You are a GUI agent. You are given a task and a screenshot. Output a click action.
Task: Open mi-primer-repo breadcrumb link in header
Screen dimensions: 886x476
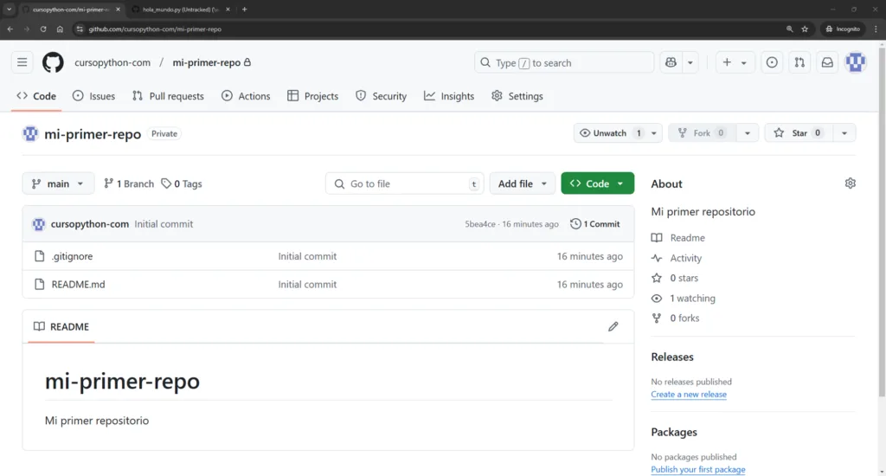coord(207,62)
